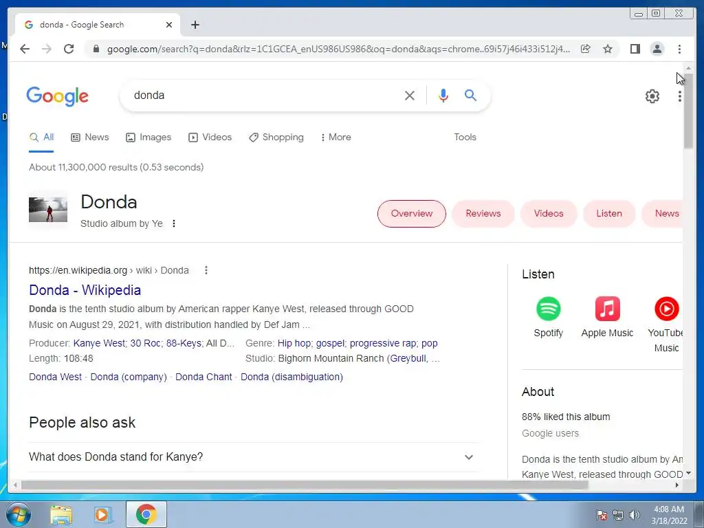
Task: Click the vertical scrollbar thumb
Action: 688,110
